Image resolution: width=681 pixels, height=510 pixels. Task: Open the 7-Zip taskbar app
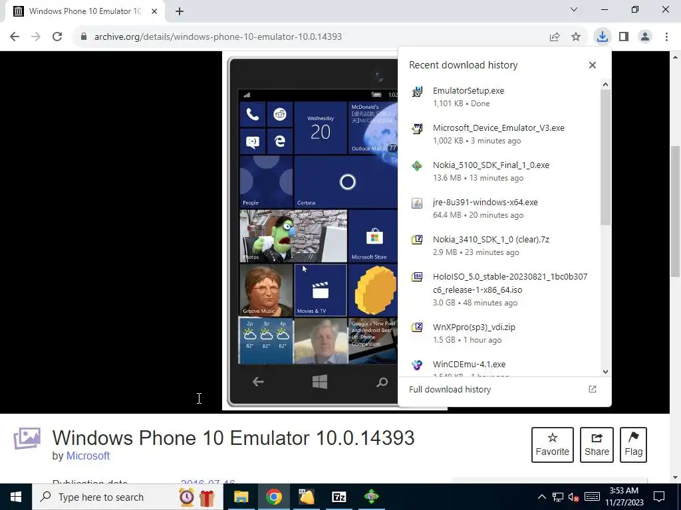[339, 497]
